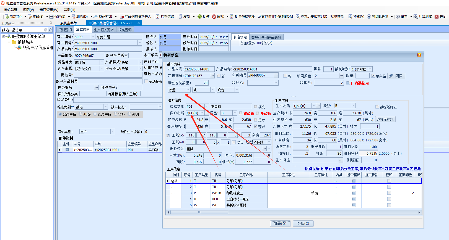Toggle the 毫米 checkbox in 客方信息
The width and height of the screenshot is (449, 240).
coord(256,126)
